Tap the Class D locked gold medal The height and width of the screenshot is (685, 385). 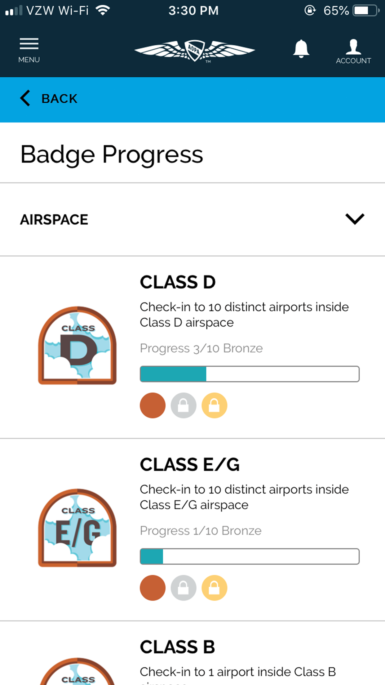(214, 405)
